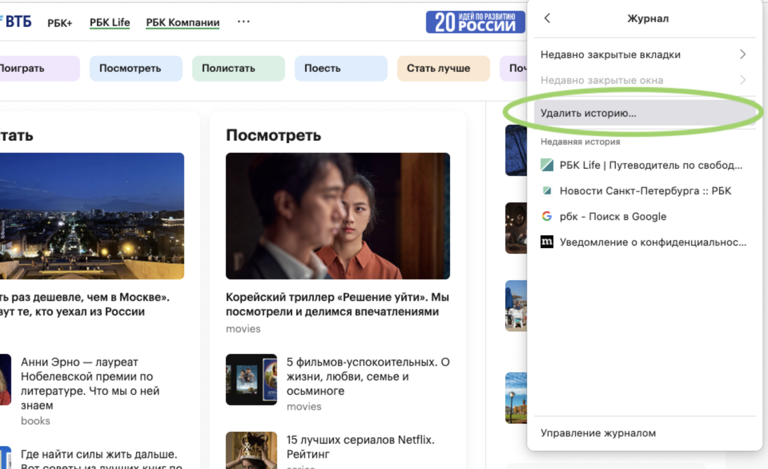Go back using Журнал panel back arrow
The height and width of the screenshot is (469, 768).
[547, 18]
